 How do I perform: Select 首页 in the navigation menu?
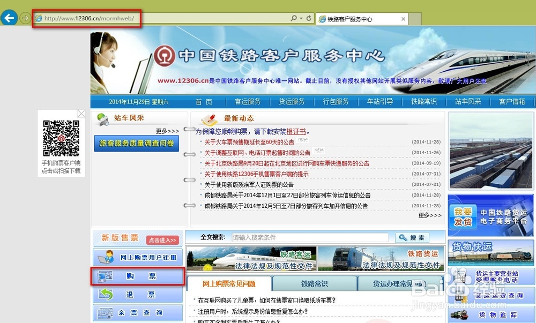click(204, 102)
